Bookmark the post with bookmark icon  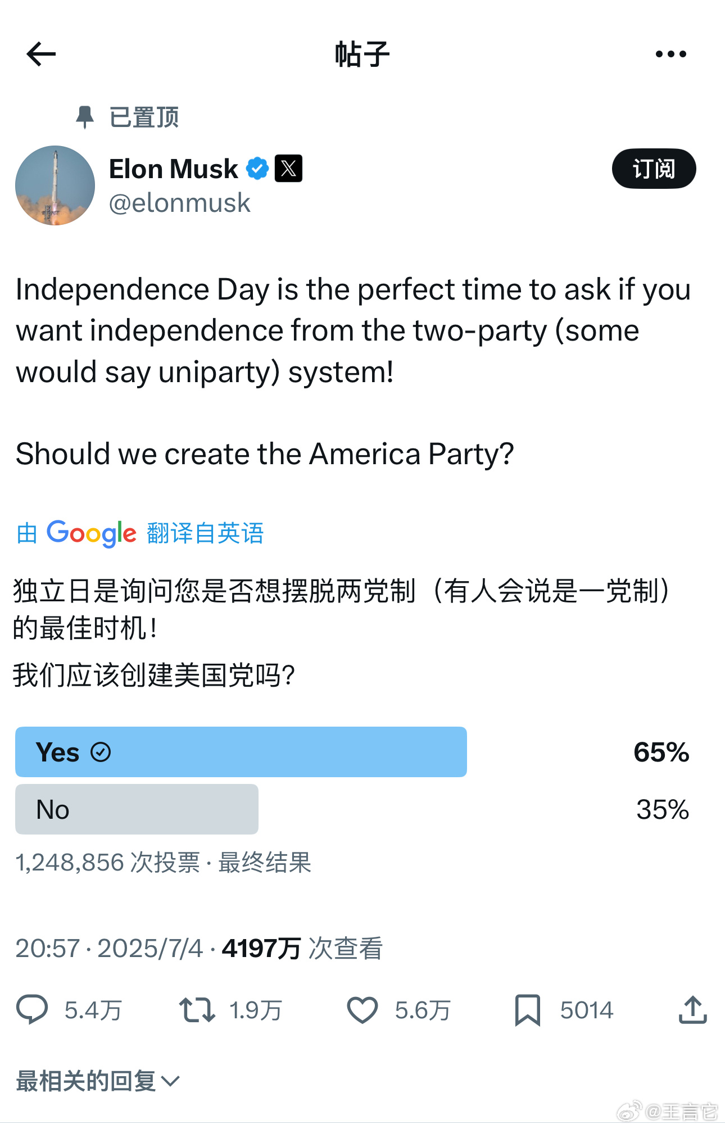(527, 1010)
